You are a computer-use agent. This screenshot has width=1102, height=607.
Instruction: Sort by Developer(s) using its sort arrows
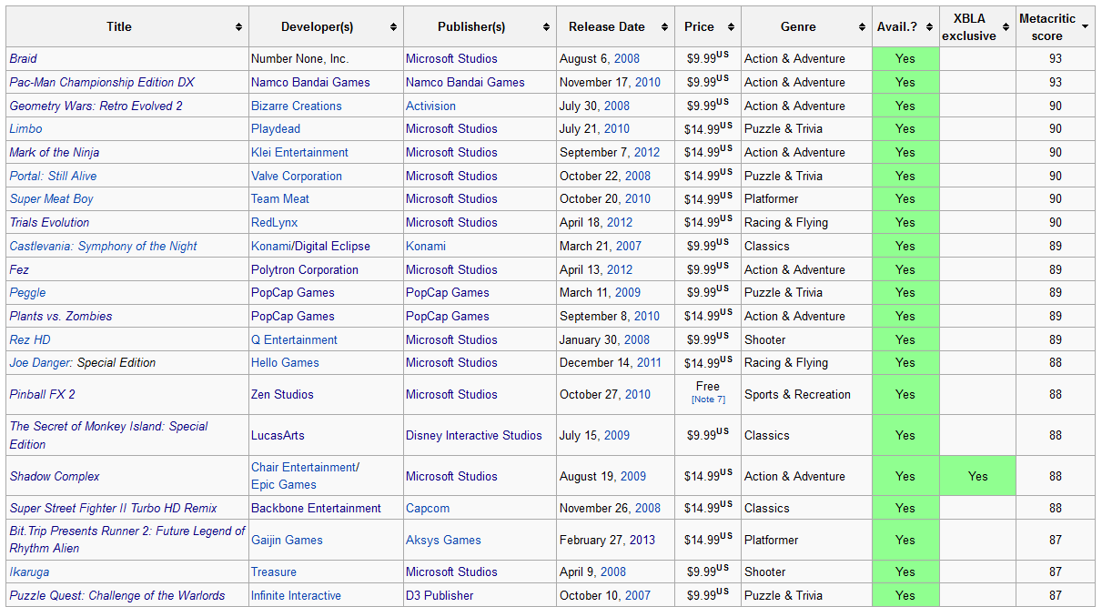[x=394, y=27]
